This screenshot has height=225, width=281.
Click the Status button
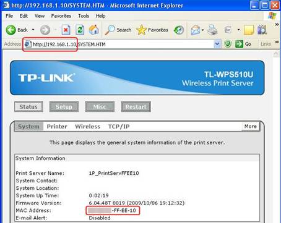(x=28, y=107)
